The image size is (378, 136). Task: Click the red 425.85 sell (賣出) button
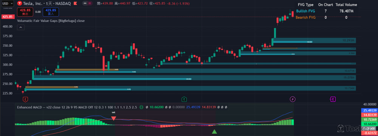[25, 12]
